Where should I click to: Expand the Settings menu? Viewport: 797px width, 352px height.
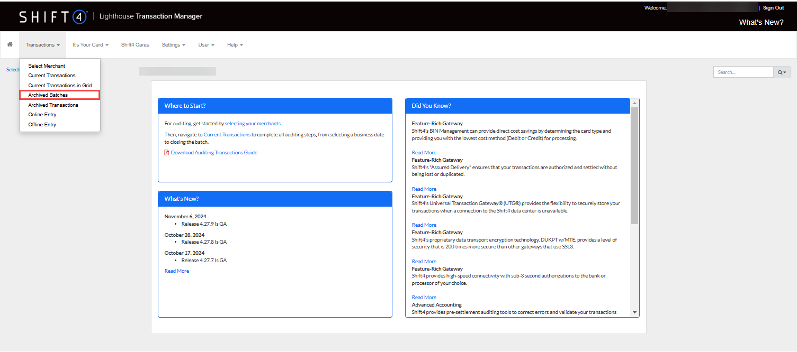pos(173,45)
